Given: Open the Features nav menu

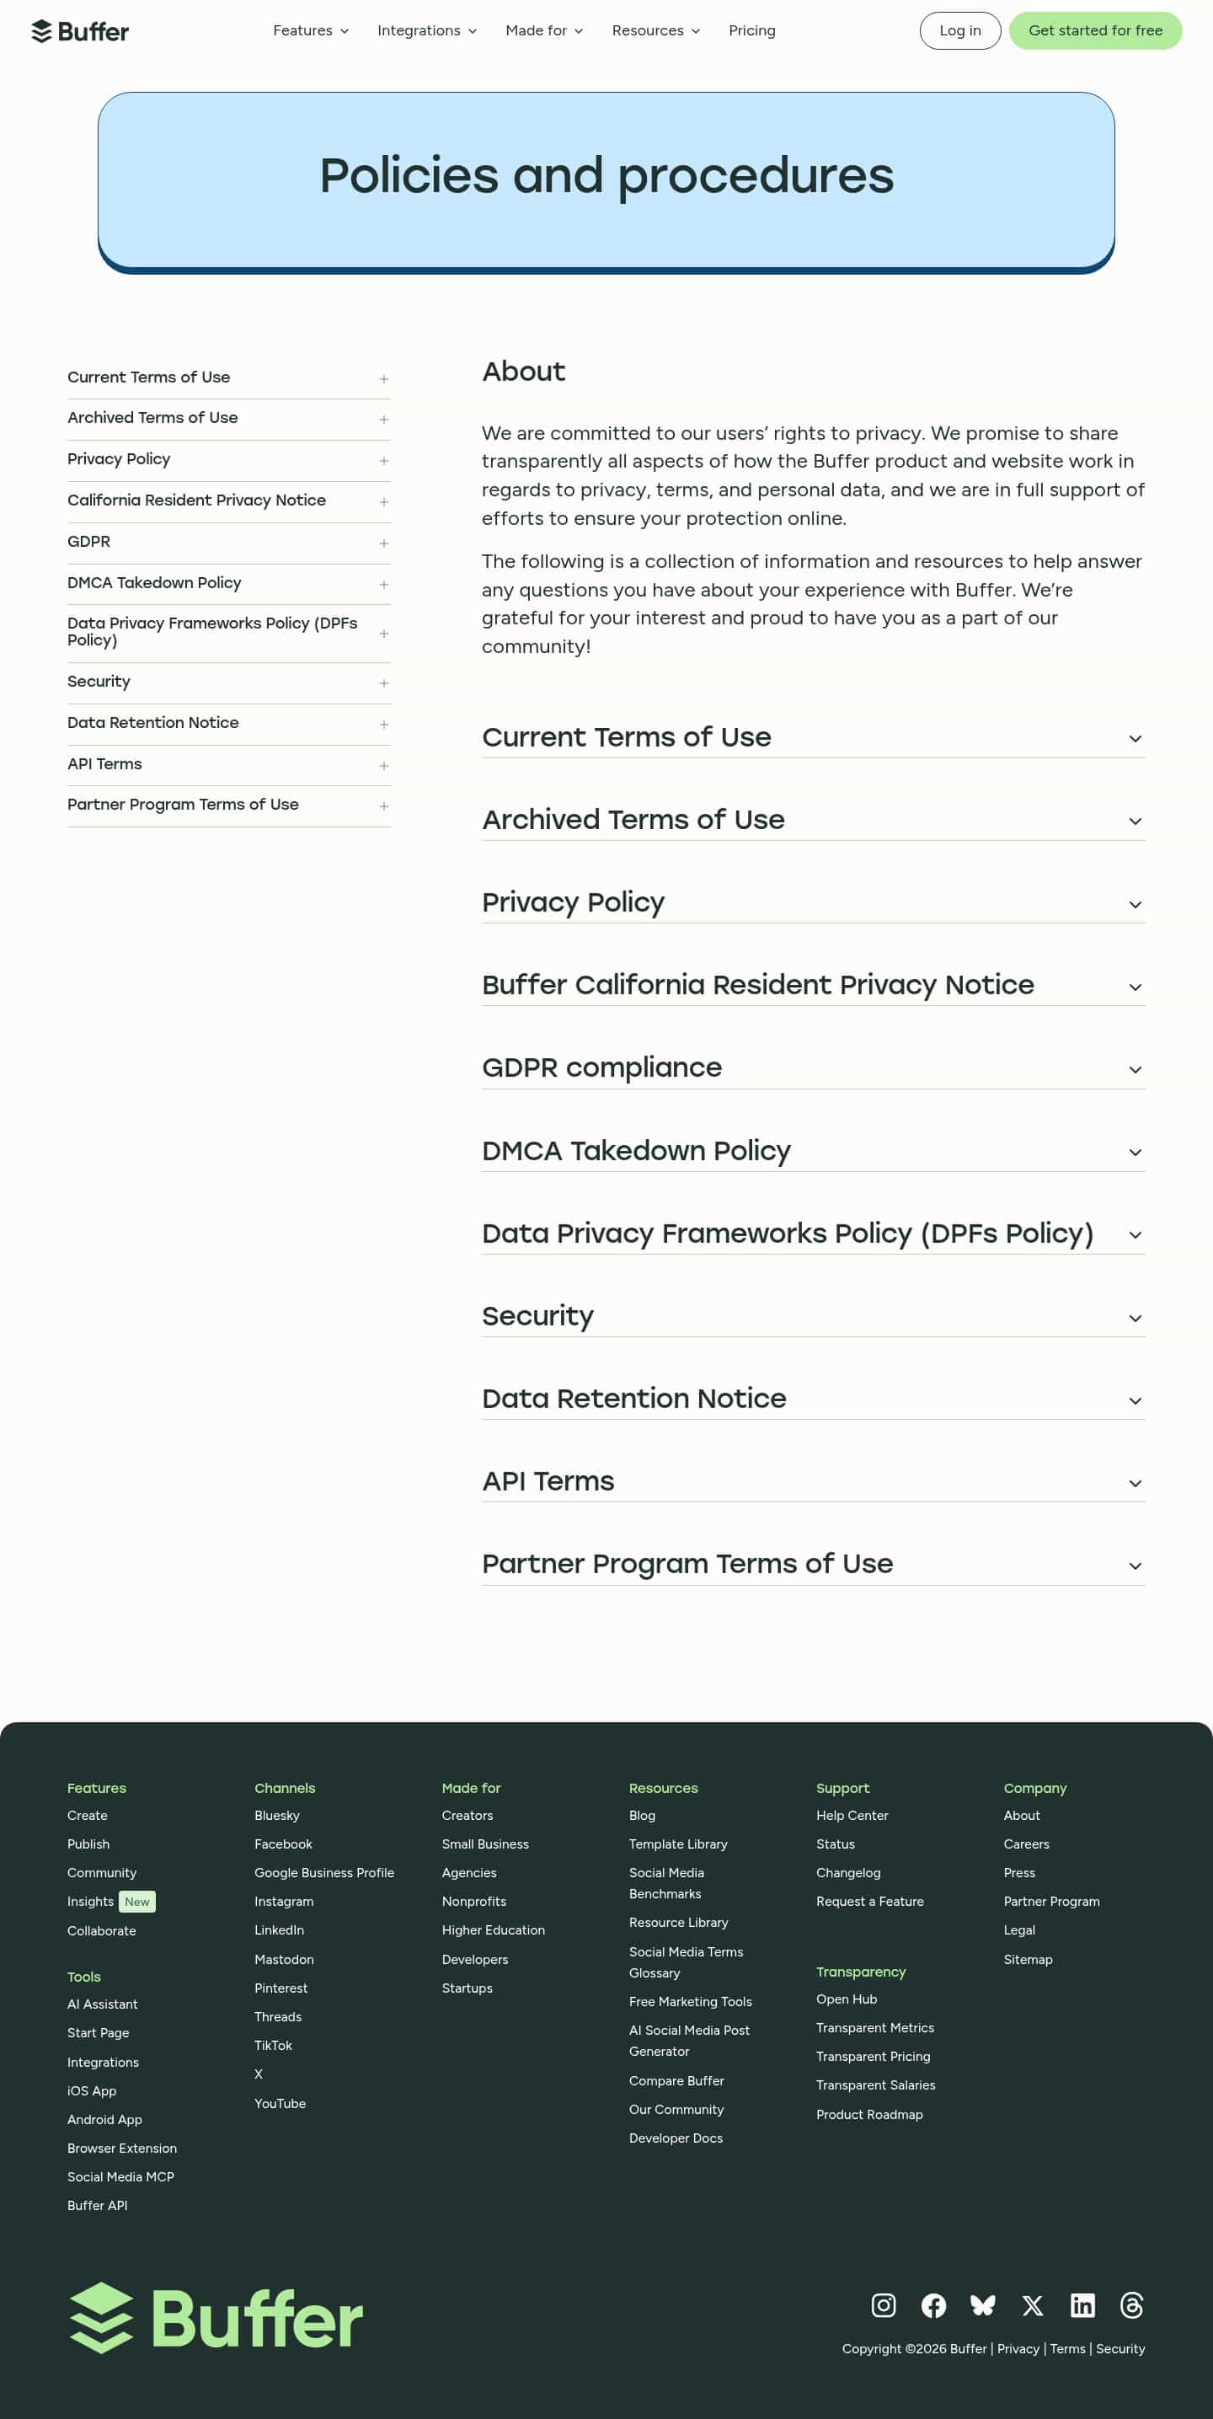Looking at the screenshot, I should tap(311, 31).
